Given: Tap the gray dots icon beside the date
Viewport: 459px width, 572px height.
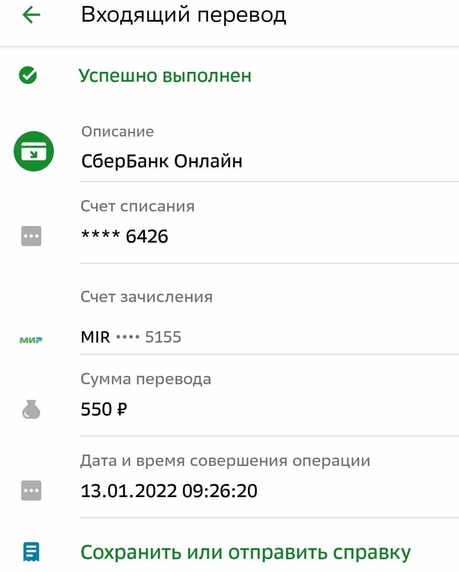Looking at the screenshot, I should 31,490.
